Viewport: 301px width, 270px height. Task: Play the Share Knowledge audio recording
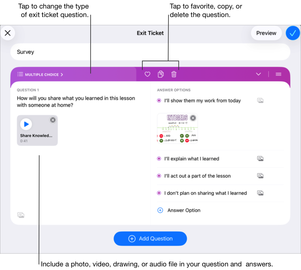(26, 124)
